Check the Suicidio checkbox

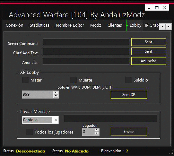point(128,80)
